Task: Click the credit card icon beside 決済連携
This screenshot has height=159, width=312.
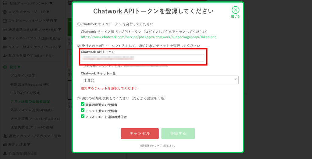Action: [5, 30]
